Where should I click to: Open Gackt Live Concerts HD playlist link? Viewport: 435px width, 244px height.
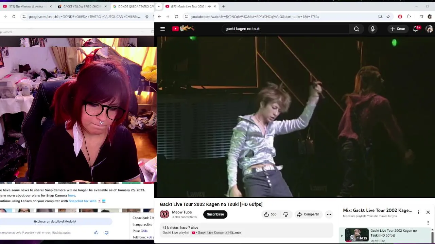[213, 232]
